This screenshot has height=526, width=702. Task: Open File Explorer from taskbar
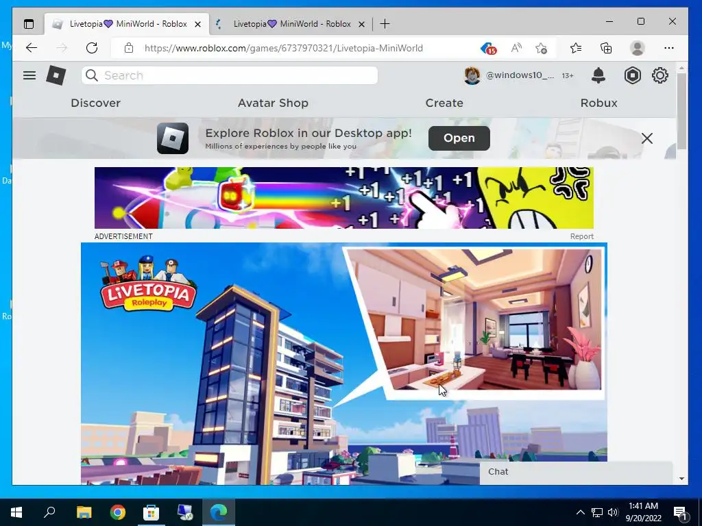point(84,512)
